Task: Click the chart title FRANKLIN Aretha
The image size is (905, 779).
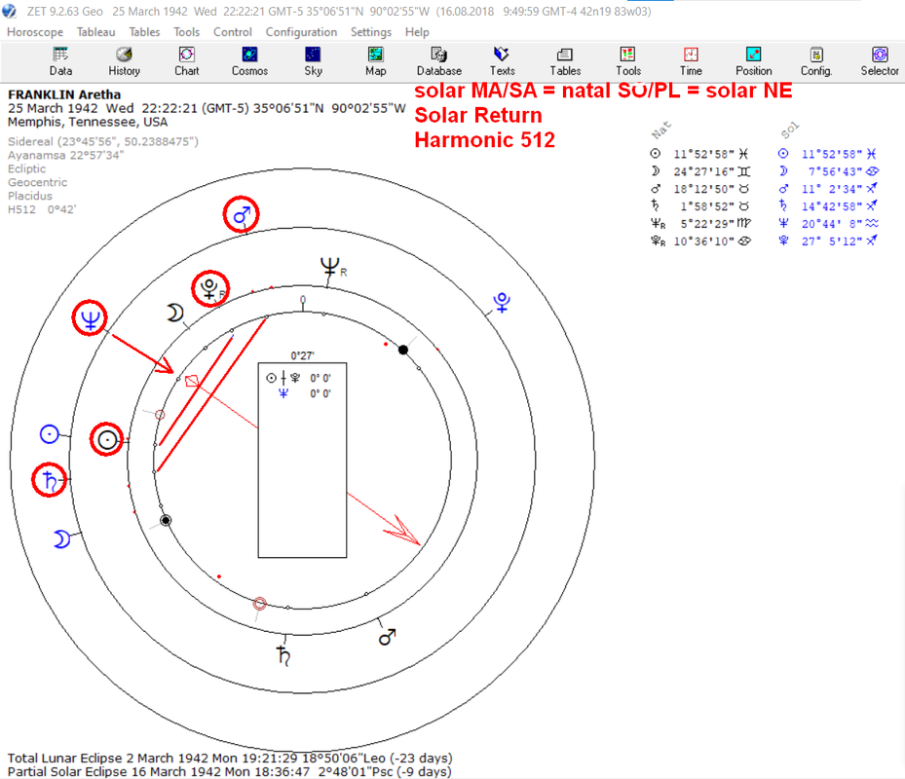Action: pyautogui.click(x=64, y=94)
